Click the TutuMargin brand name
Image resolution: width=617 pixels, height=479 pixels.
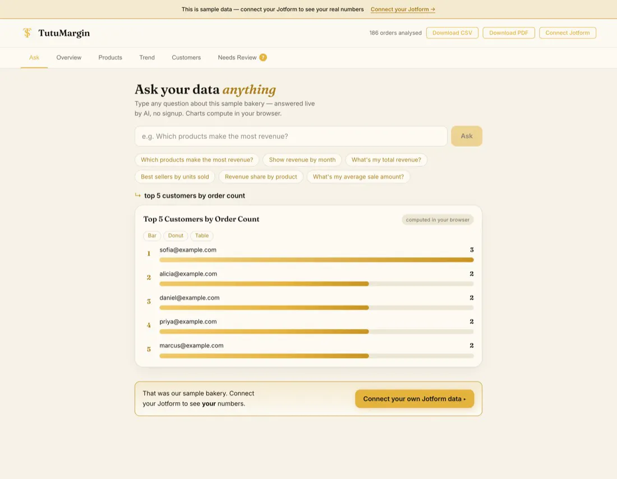pyautogui.click(x=64, y=33)
